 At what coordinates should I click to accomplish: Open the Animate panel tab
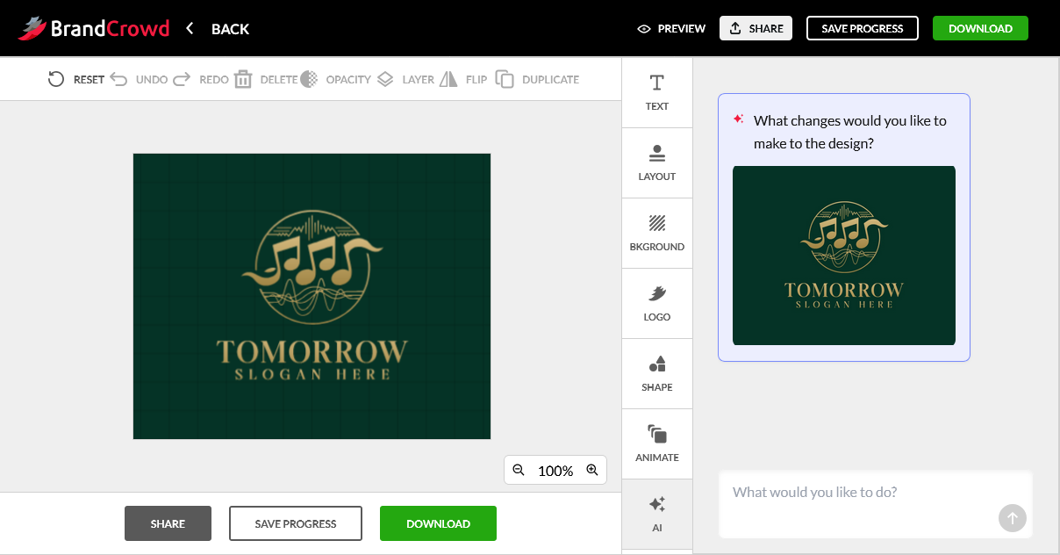(656, 443)
